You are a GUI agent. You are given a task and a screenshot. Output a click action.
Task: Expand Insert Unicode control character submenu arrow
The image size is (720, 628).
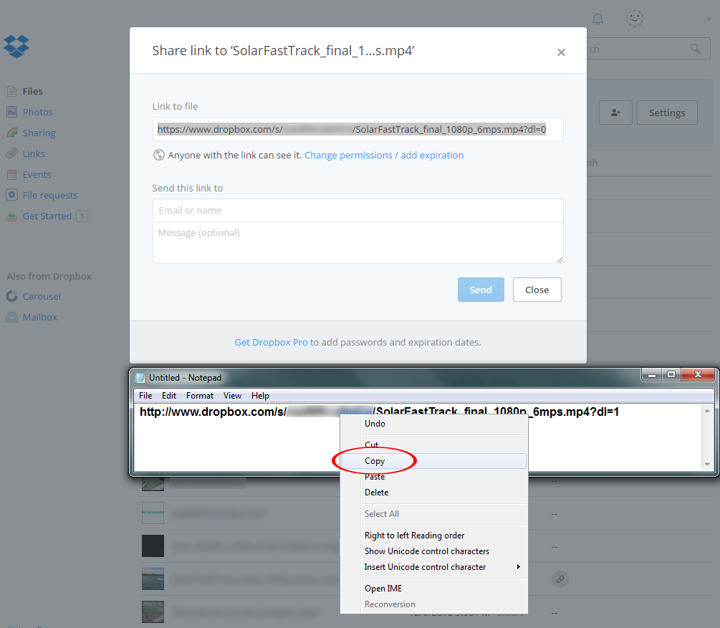click(x=519, y=567)
